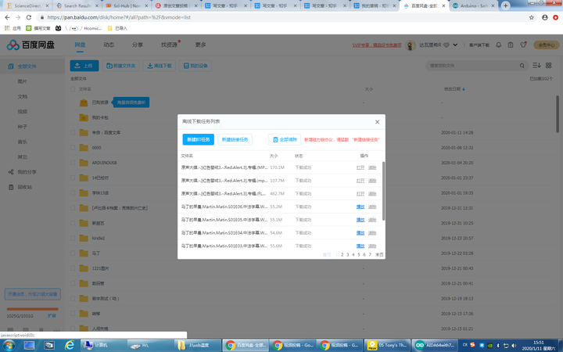The image size is (563, 352).
Task: Clear the Martin Matin S01E03 task
Action: pyautogui.click(x=372, y=246)
